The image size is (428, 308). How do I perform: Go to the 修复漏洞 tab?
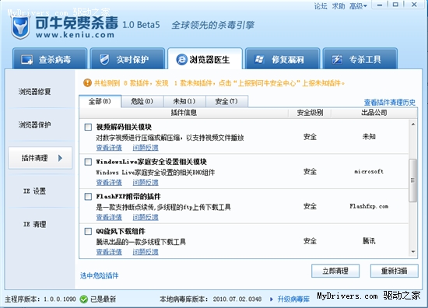[x=282, y=58]
